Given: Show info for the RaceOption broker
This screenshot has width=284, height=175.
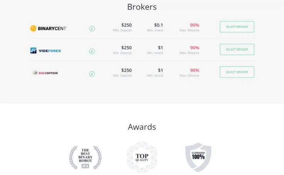Looking at the screenshot, I should pyautogui.click(x=92, y=74).
